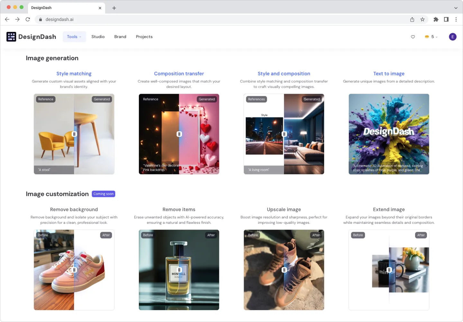Click the Upscale image comparison handle

tap(284, 270)
